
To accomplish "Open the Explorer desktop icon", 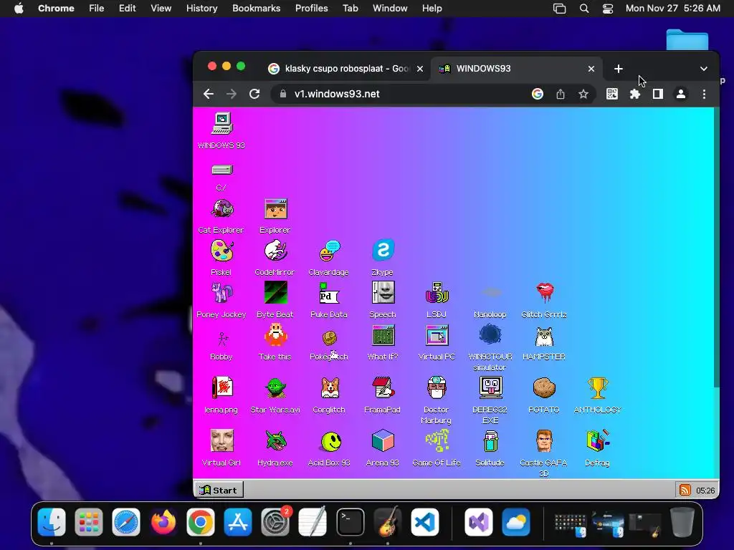I will (x=275, y=209).
